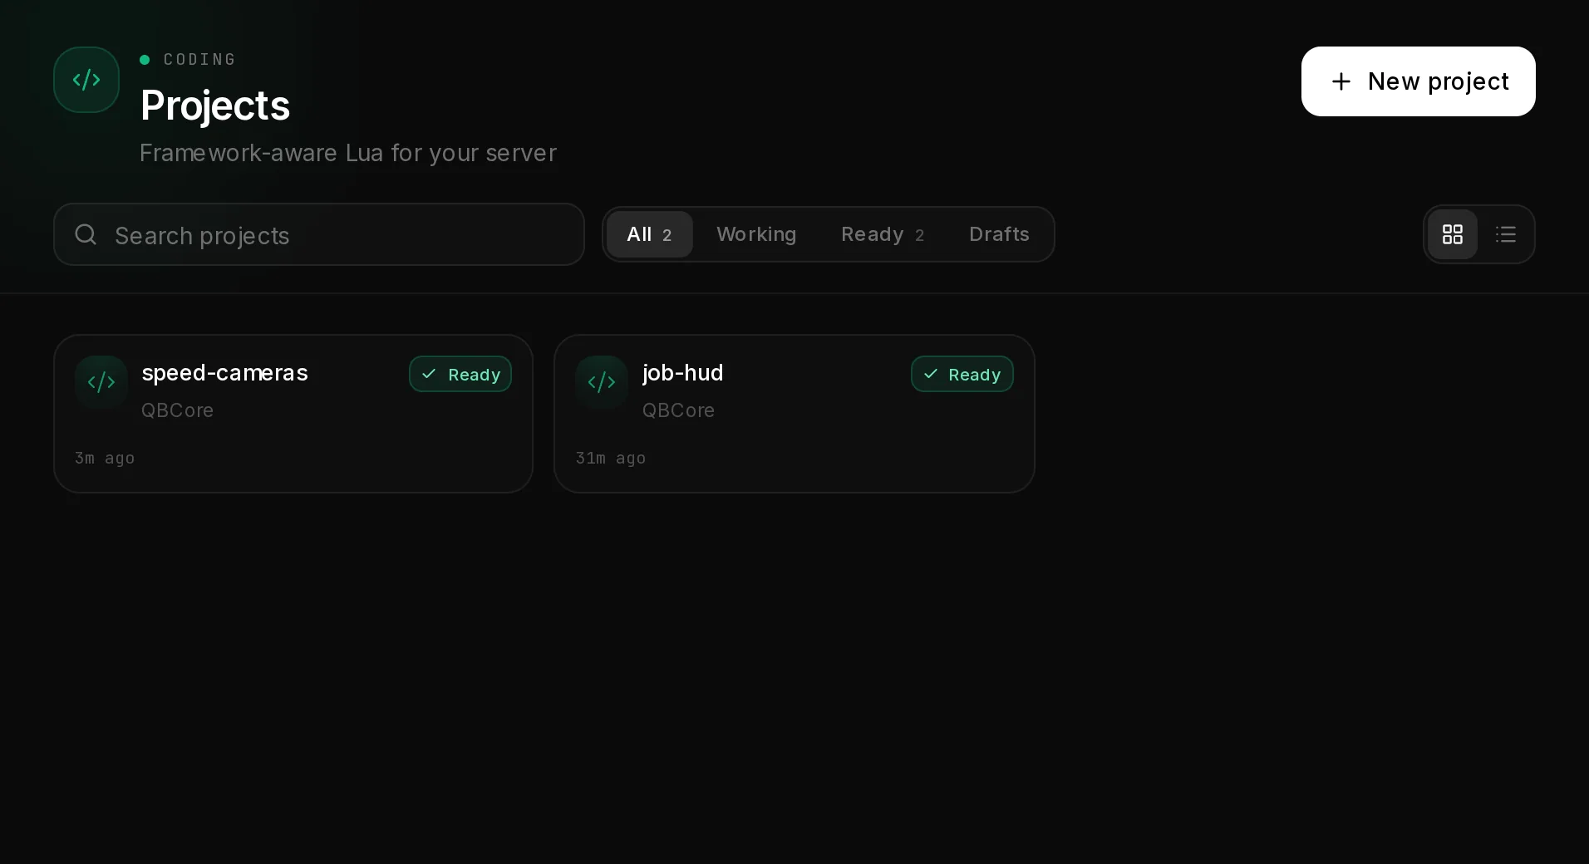
Task: Click the green status dot beside CODING
Action: point(145,60)
